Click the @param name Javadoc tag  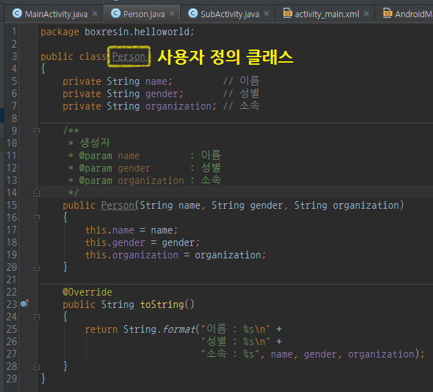tap(110, 156)
